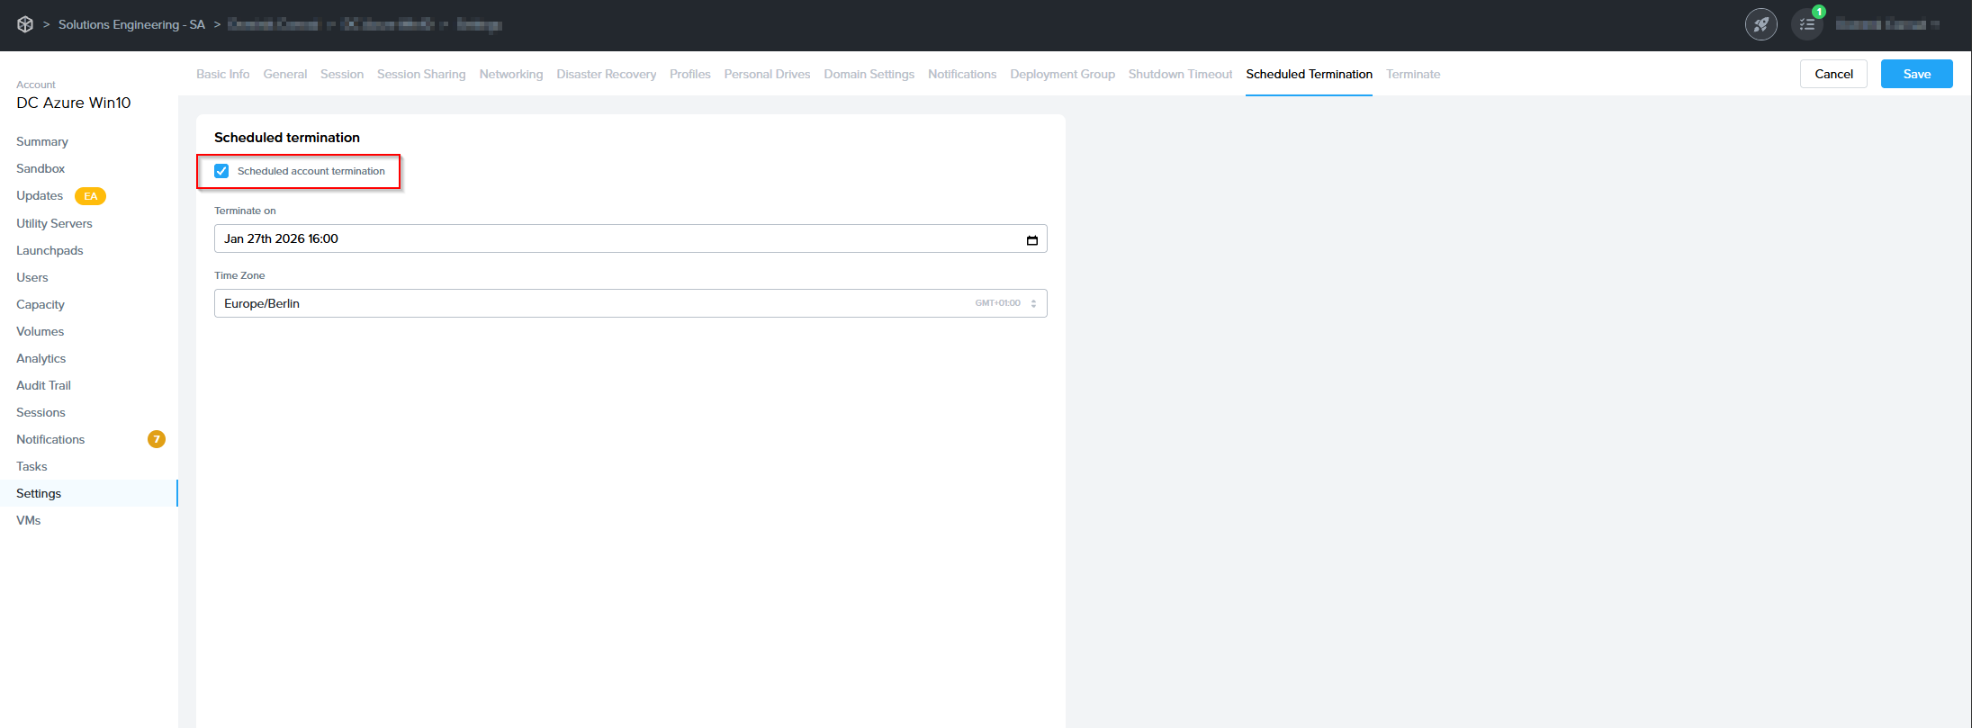Open the task list icon with badge
1972x728 pixels.
(1806, 24)
